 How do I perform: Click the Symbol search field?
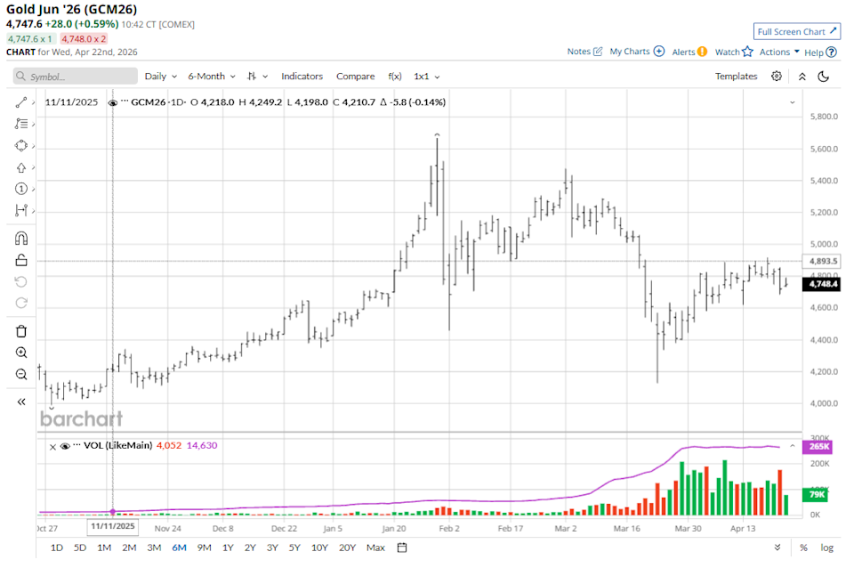75,77
